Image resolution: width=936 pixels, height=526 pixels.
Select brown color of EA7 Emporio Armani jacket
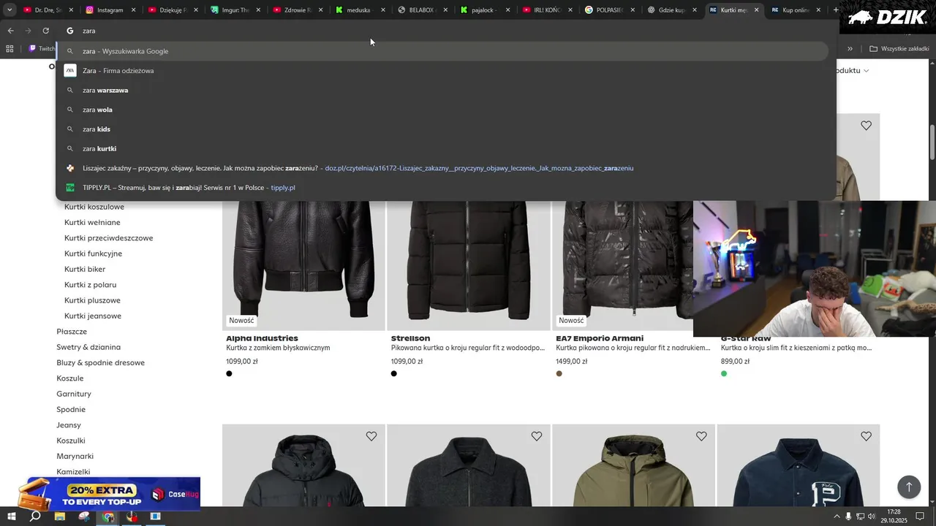(x=559, y=373)
